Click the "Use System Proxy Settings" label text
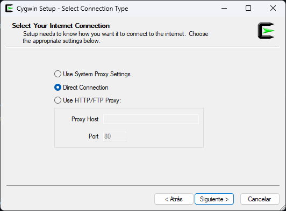 pyautogui.click(x=97, y=74)
